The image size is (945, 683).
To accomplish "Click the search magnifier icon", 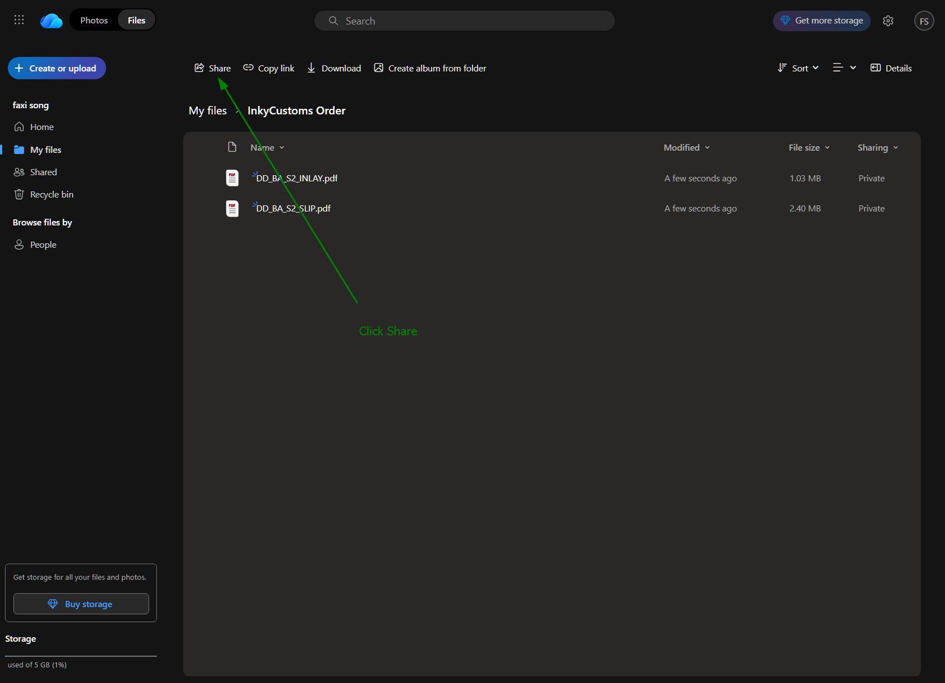I will [x=333, y=21].
